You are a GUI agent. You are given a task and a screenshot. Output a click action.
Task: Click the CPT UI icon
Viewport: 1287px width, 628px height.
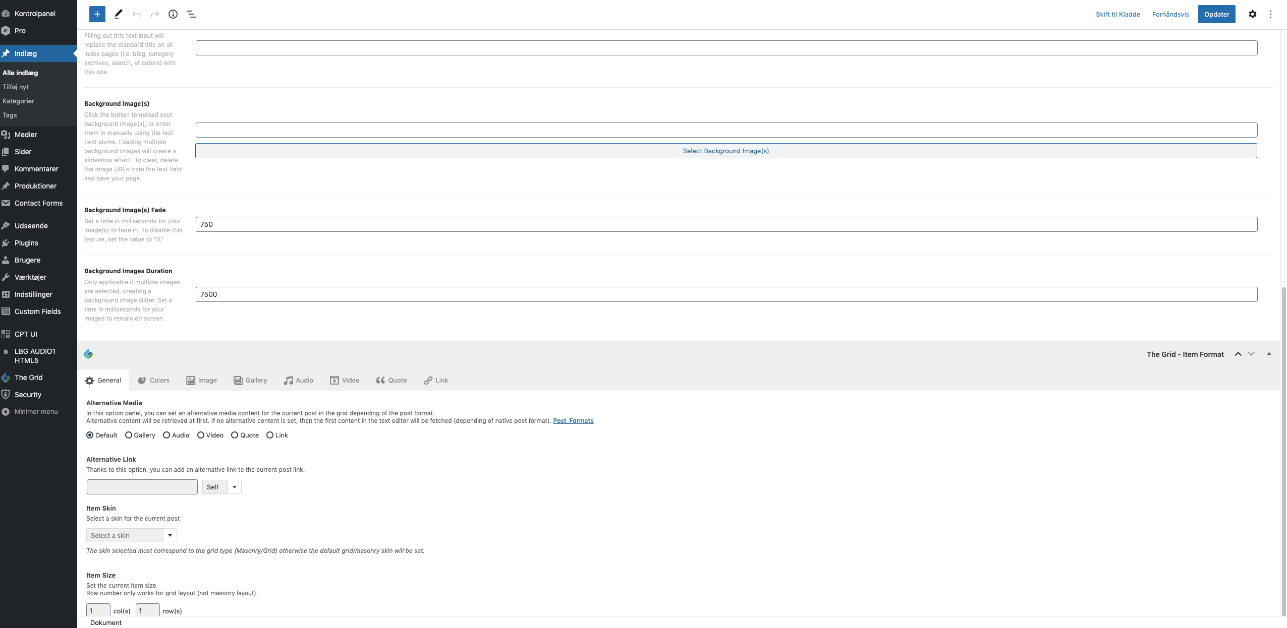pos(6,334)
